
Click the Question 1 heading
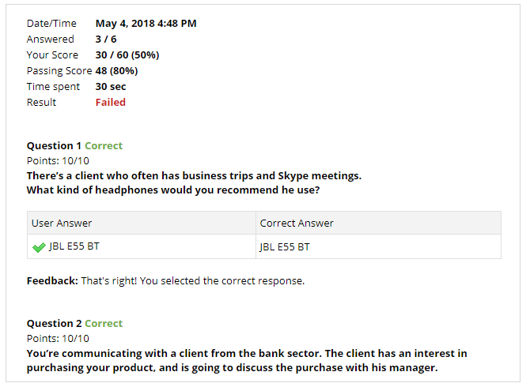pyautogui.click(x=54, y=146)
